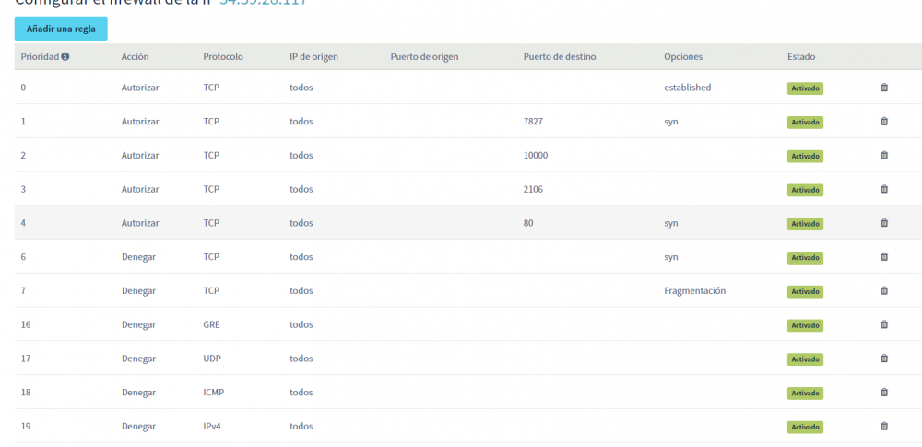The width and height of the screenshot is (922, 447).
Task: Delete the rule for port 7827
Action: pos(884,122)
